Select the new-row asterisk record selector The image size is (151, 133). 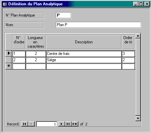(8, 66)
